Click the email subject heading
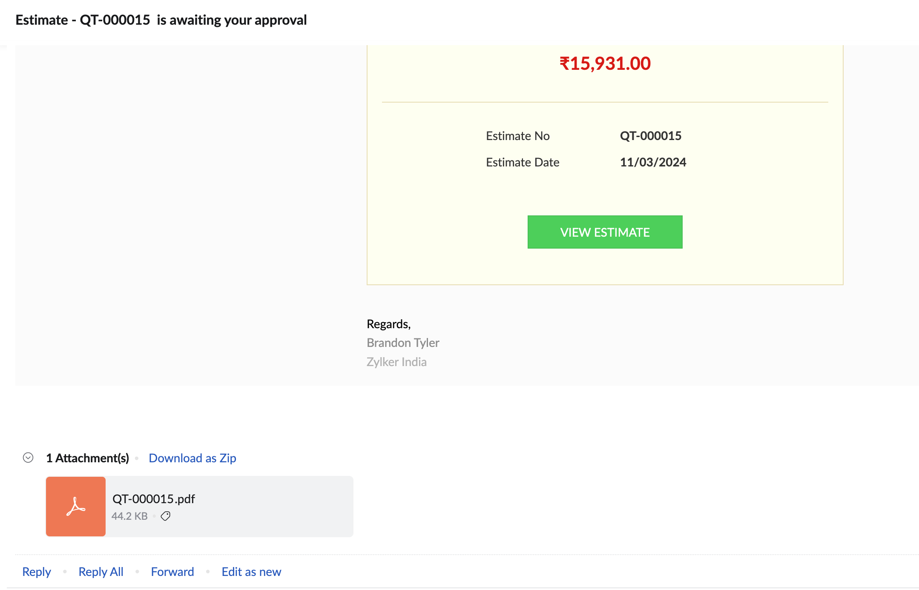 (x=161, y=20)
